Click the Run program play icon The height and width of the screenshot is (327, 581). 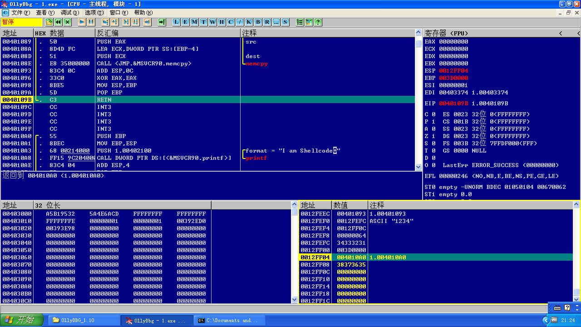point(82,22)
